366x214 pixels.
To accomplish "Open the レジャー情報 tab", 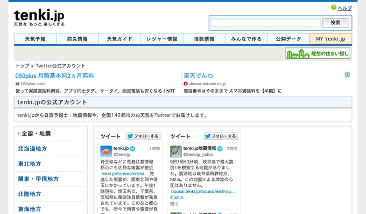I will coord(162,39).
